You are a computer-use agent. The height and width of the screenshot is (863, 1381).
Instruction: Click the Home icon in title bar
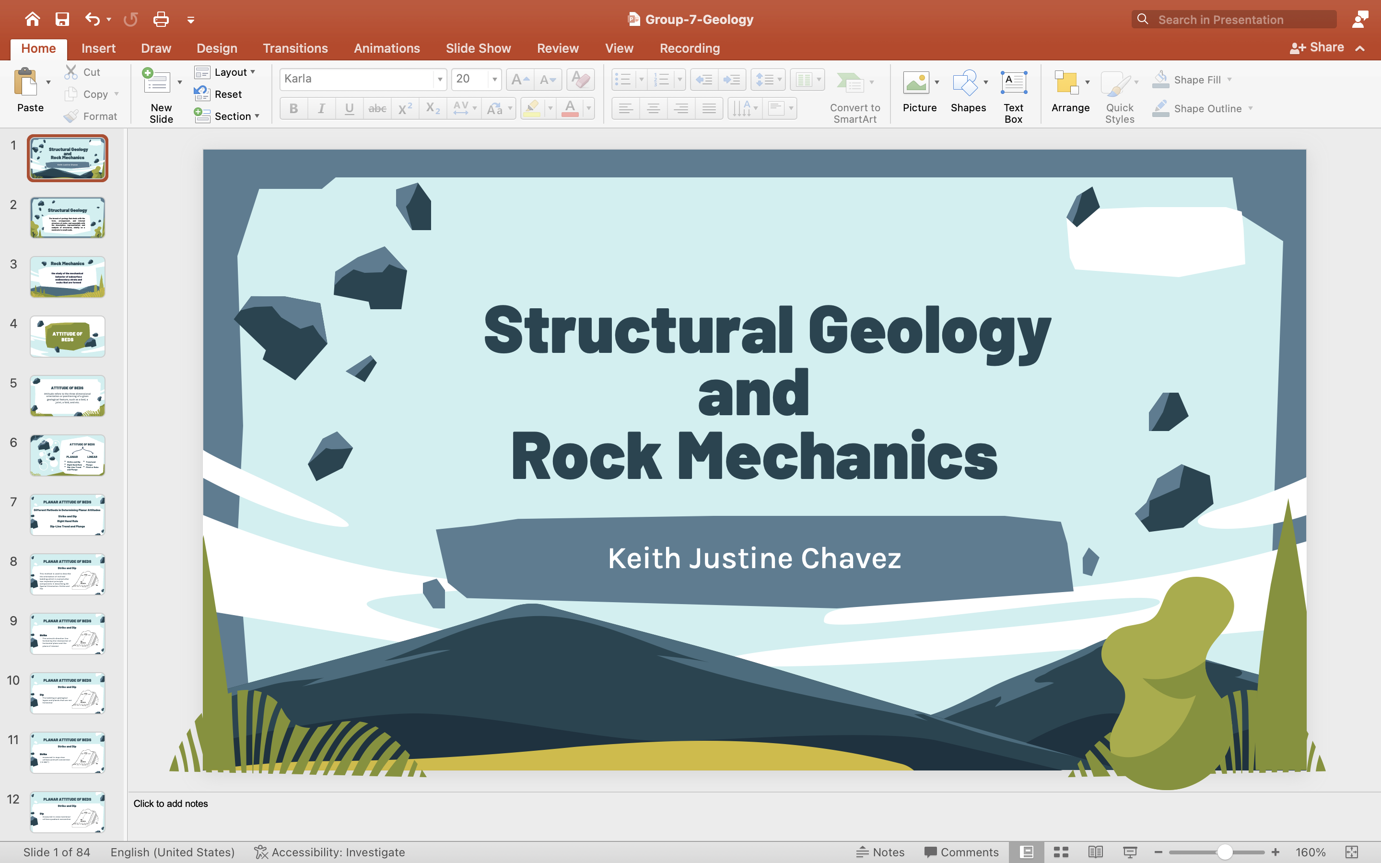(x=33, y=19)
